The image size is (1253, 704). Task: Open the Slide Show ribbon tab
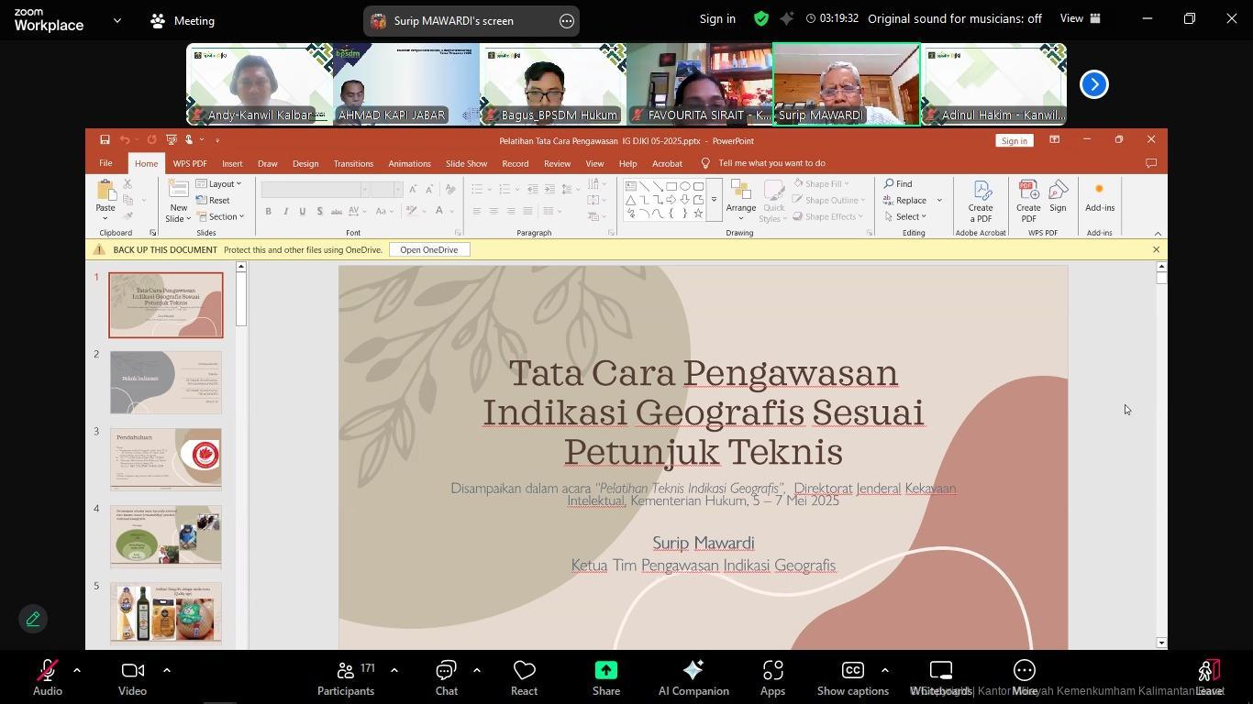pos(466,163)
